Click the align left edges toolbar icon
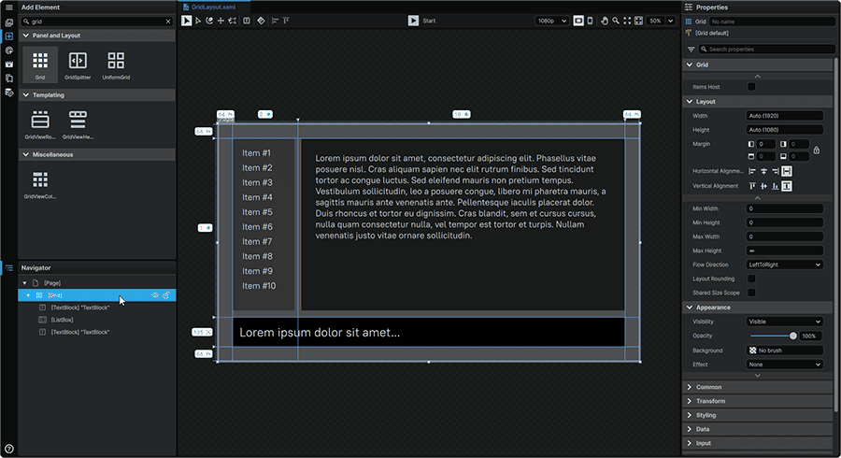 pyautogui.click(x=275, y=21)
